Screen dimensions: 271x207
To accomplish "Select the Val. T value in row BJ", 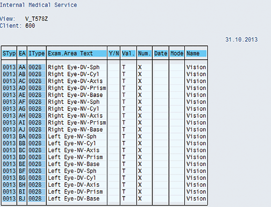I will 124,199.
